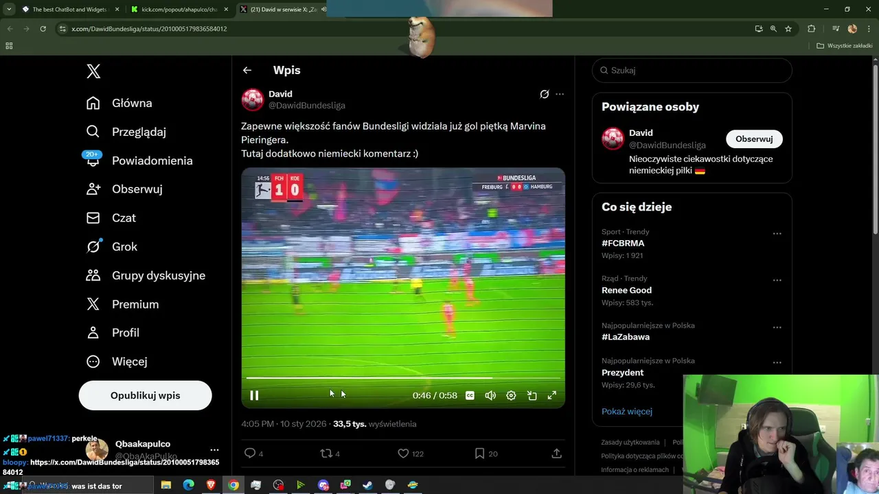Toggle video closed captions
This screenshot has height=494, width=879.
click(470, 395)
